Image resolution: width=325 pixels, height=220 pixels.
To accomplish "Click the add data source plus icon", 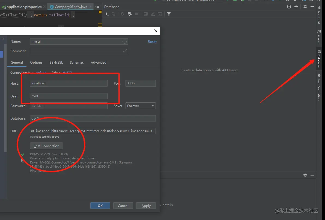I will tap(107, 14).
